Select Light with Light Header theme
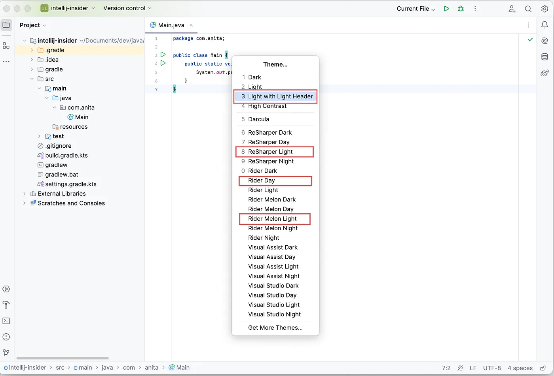The width and height of the screenshot is (554, 376). tap(275, 96)
